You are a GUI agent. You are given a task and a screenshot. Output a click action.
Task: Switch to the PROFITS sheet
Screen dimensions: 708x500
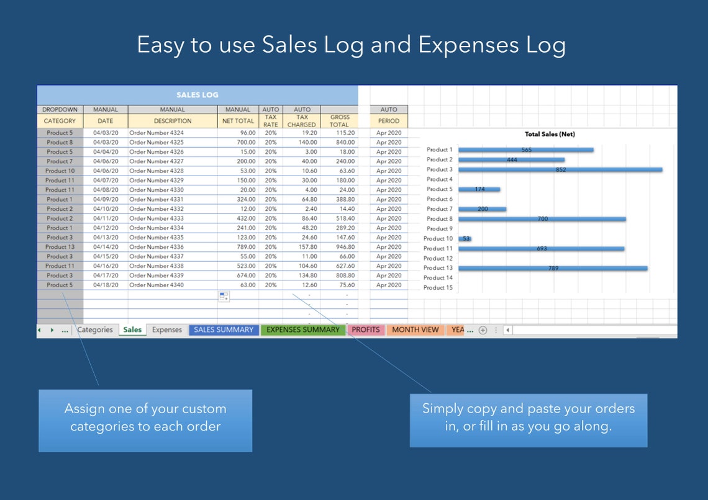click(x=365, y=329)
